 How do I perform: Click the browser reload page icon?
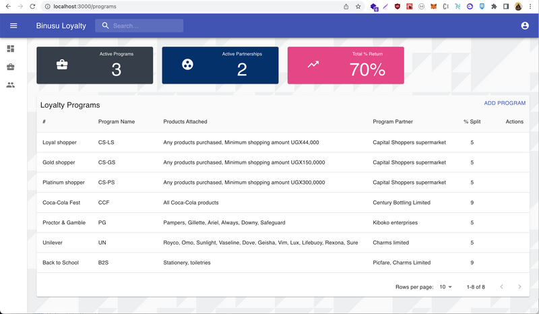32,6
